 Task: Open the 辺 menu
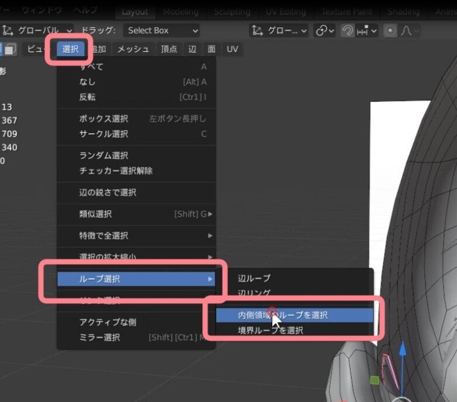coord(192,49)
